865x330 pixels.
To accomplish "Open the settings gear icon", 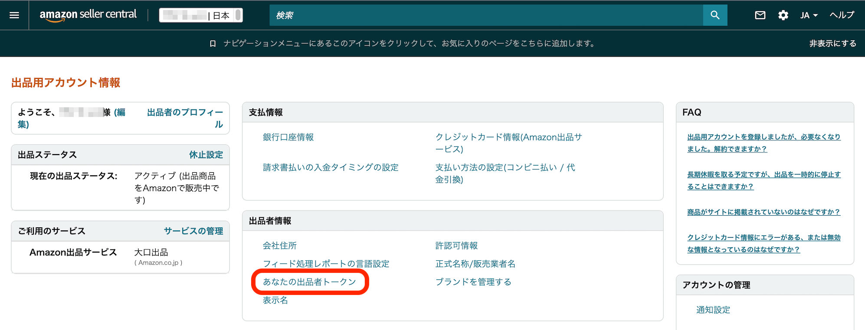I will coord(783,15).
